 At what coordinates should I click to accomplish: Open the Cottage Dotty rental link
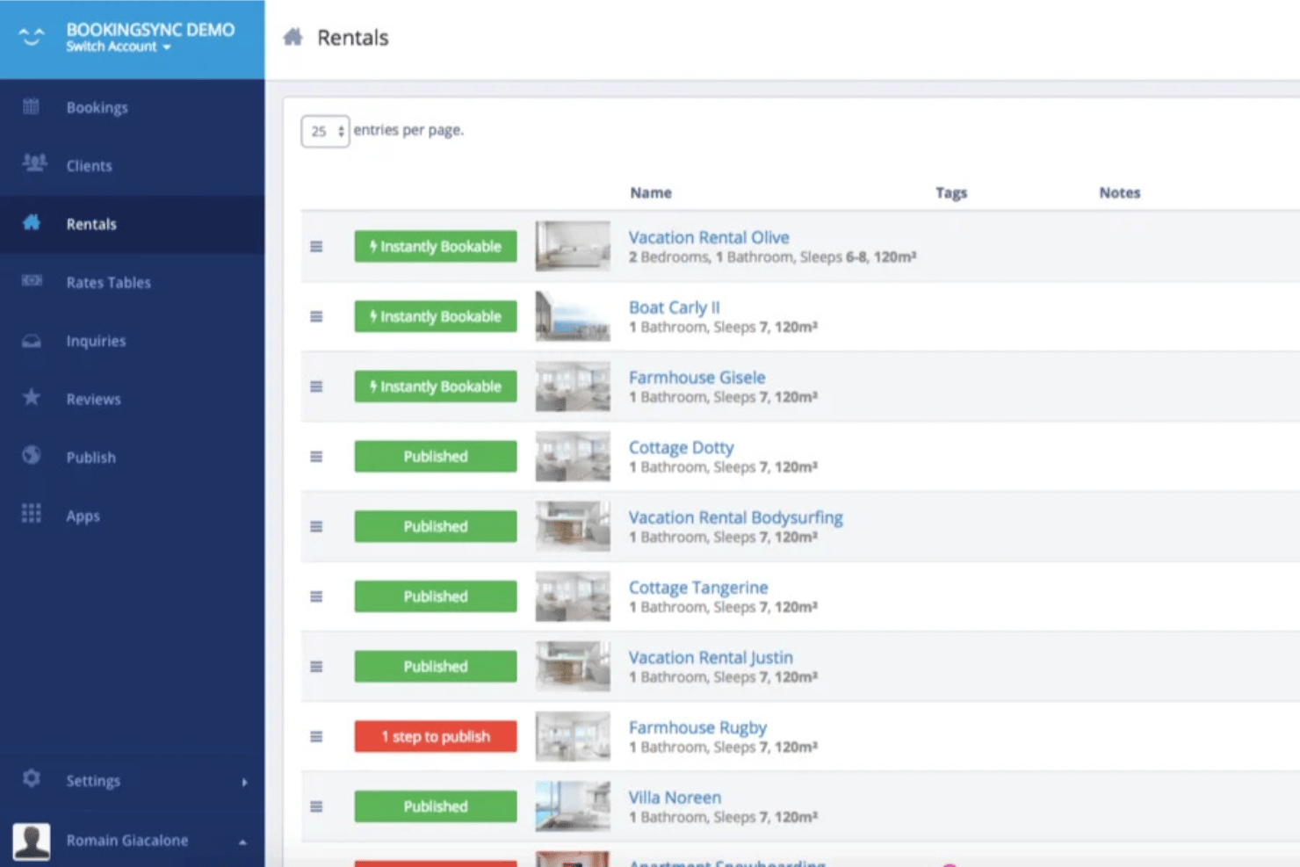(x=681, y=447)
